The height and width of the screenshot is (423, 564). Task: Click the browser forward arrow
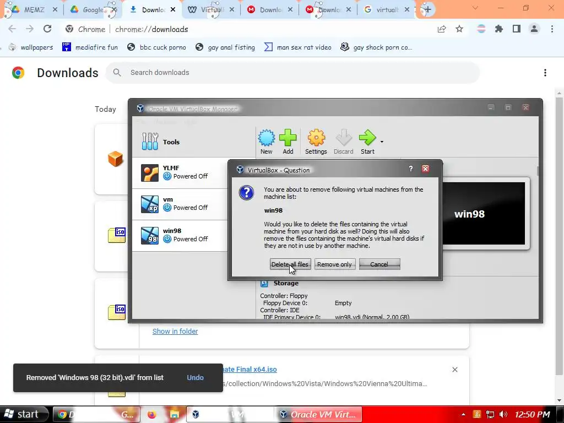click(30, 29)
